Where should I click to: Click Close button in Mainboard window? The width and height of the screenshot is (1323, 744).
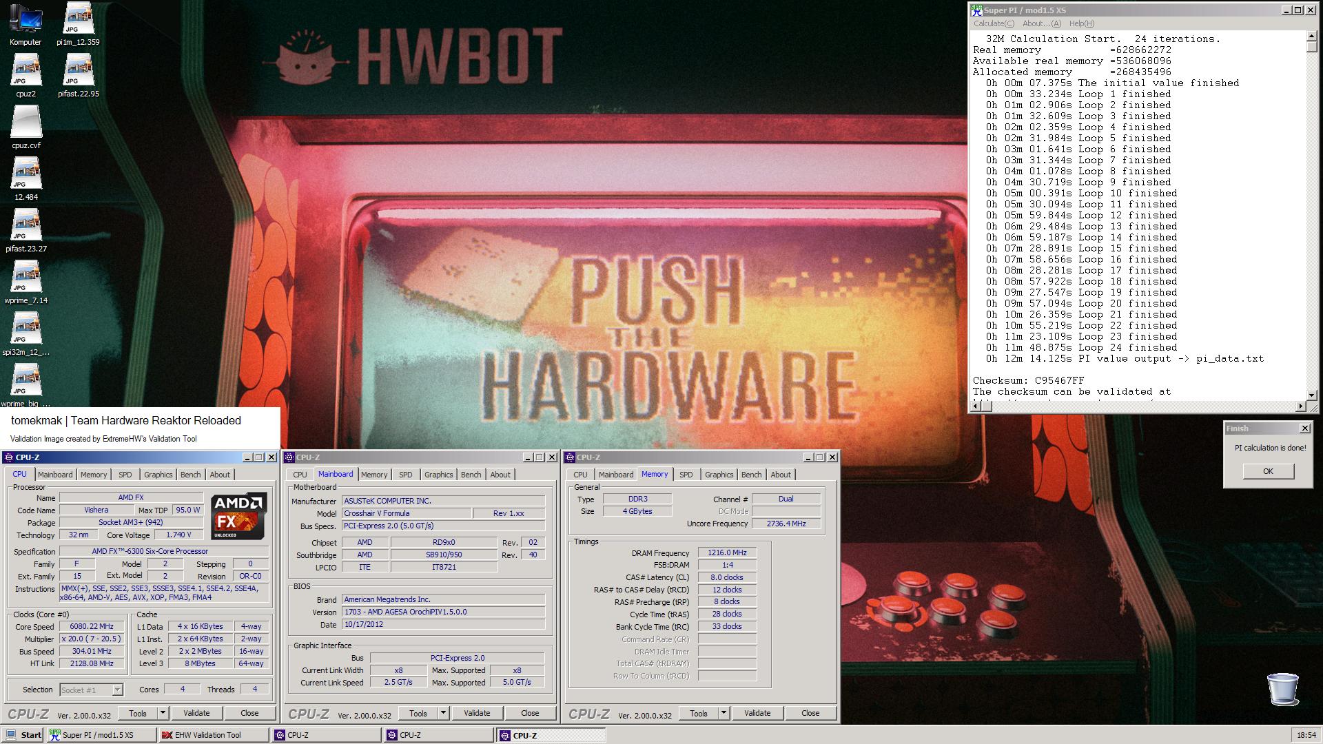coord(530,713)
